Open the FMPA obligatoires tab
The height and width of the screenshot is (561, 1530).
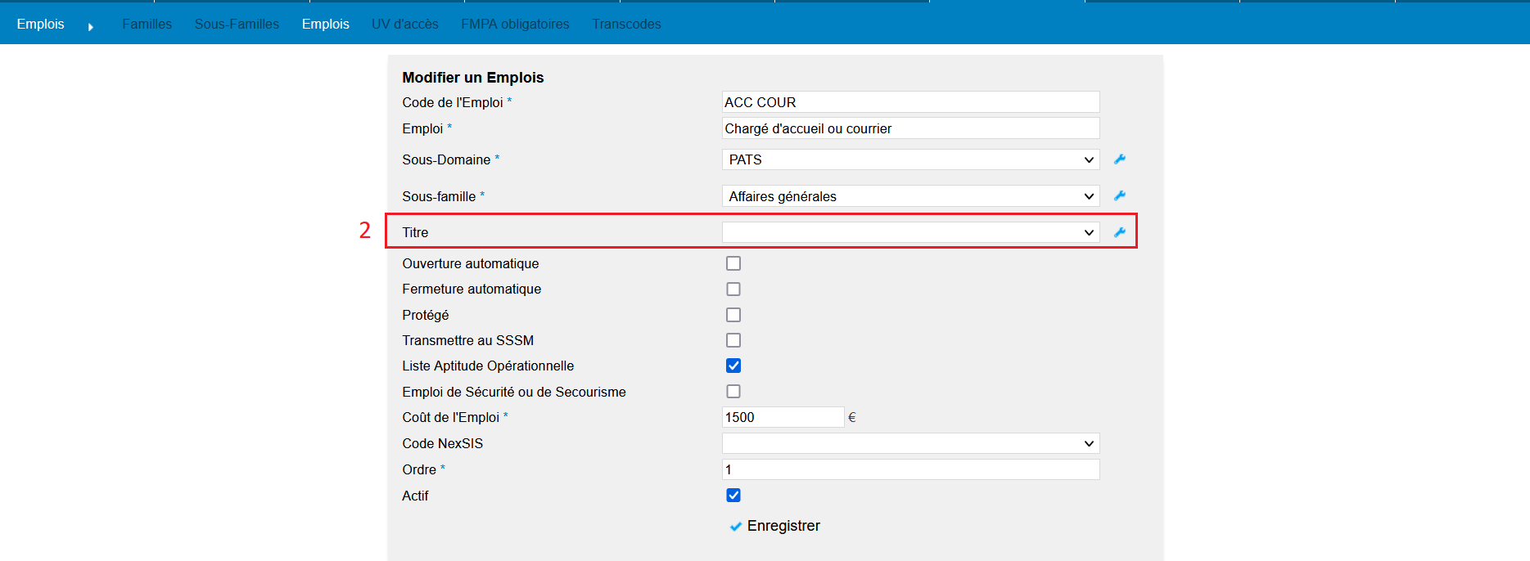pos(515,24)
